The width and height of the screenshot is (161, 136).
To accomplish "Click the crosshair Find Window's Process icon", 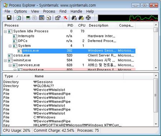I will [x=88, y=18].
